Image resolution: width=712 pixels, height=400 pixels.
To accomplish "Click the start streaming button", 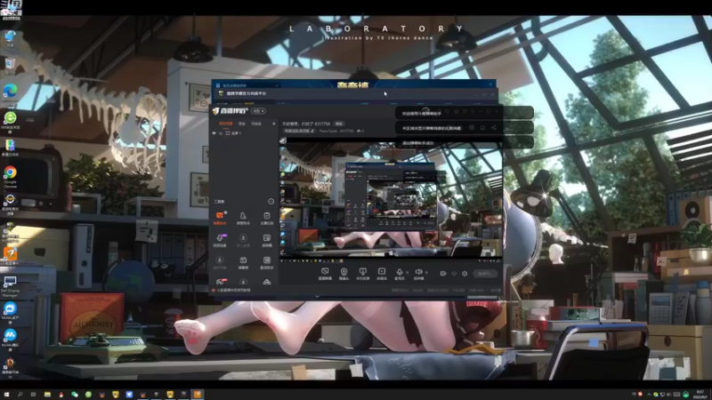I will click(x=485, y=274).
